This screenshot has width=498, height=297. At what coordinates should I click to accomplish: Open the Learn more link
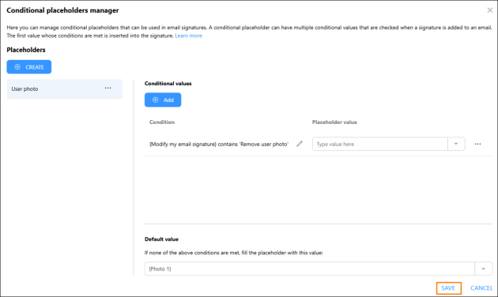pyautogui.click(x=188, y=36)
